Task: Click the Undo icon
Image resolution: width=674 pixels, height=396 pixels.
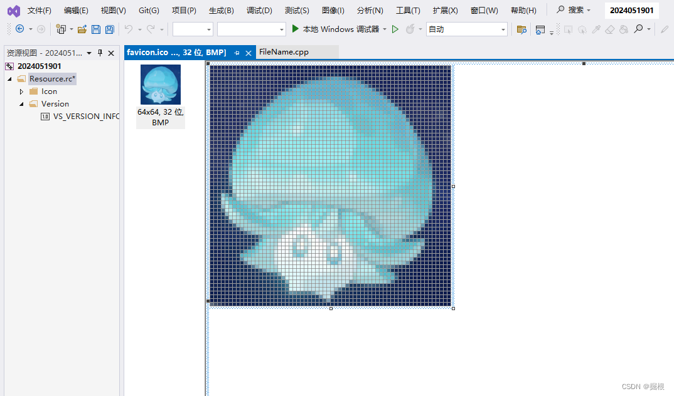Action: (129, 29)
